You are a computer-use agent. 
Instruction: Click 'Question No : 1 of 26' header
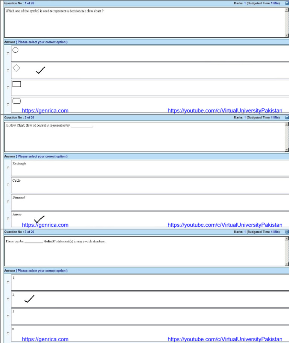[x=19, y=3]
